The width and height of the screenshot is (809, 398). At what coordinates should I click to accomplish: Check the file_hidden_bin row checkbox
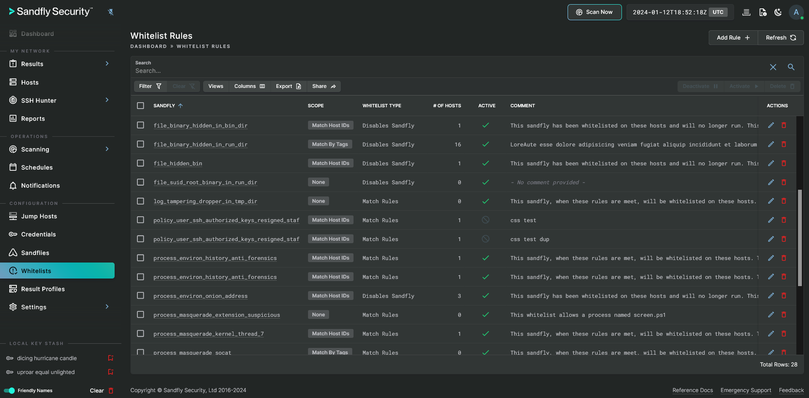point(141,163)
